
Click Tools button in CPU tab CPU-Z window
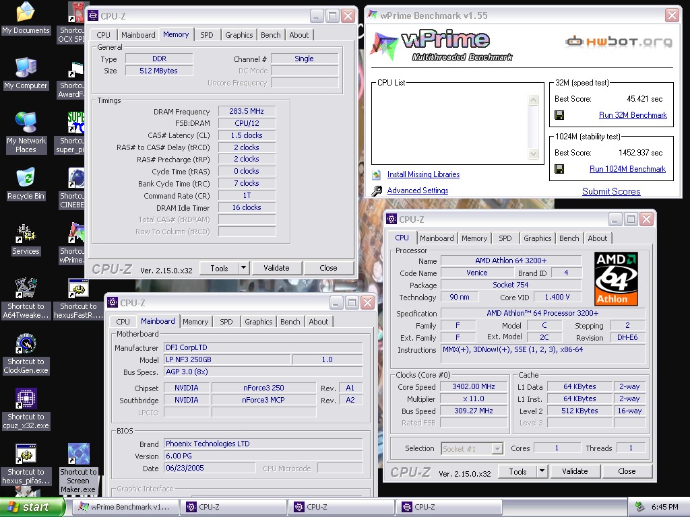517,471
